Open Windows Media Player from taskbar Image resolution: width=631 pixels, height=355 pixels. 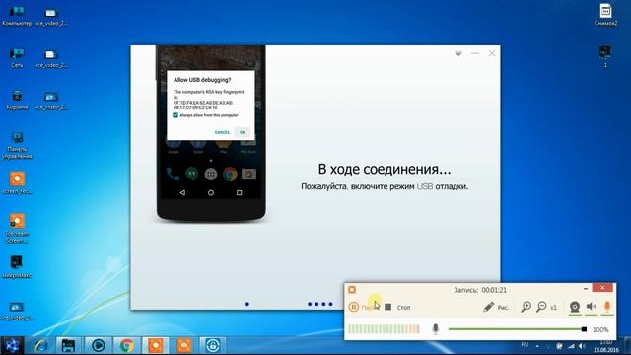(x=98, y=345)
